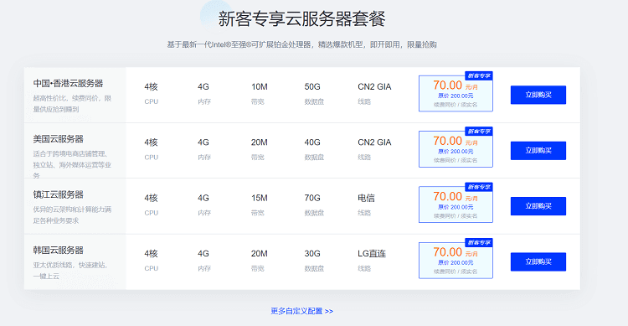Click 4核 CPU in 中国•香港云服务器 row

(x=151, y=87)
